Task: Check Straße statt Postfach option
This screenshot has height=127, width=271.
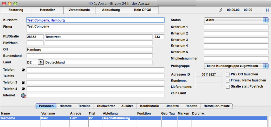Action: click(228, 87)
